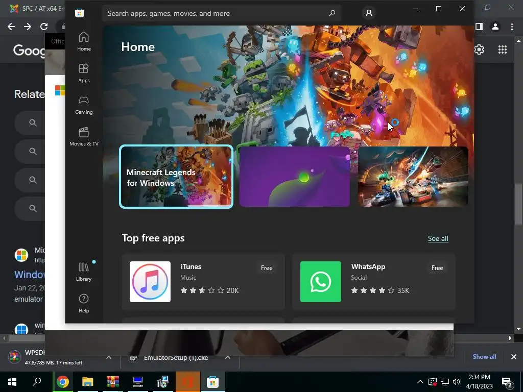Viewport: 523px width, 392px height.
Task: Click the Microsoft Store logo icon
Action: [x=79, y=13]
